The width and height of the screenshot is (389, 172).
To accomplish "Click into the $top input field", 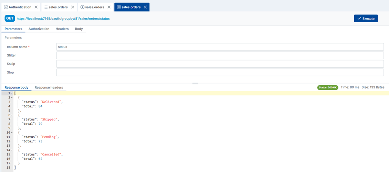I will coord(220,72).
